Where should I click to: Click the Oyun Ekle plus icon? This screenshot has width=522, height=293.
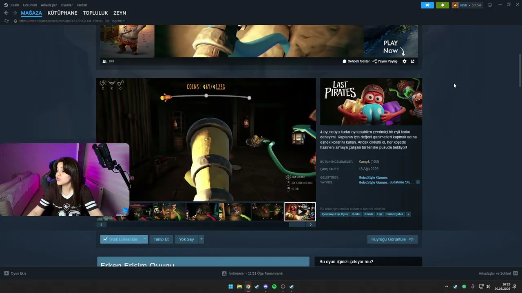point(7,273)
